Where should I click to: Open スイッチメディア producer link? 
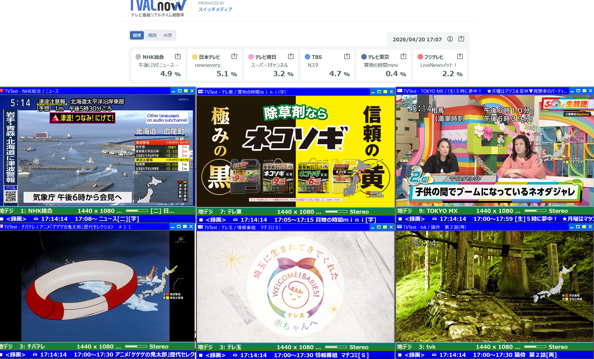tap(215, 9)
